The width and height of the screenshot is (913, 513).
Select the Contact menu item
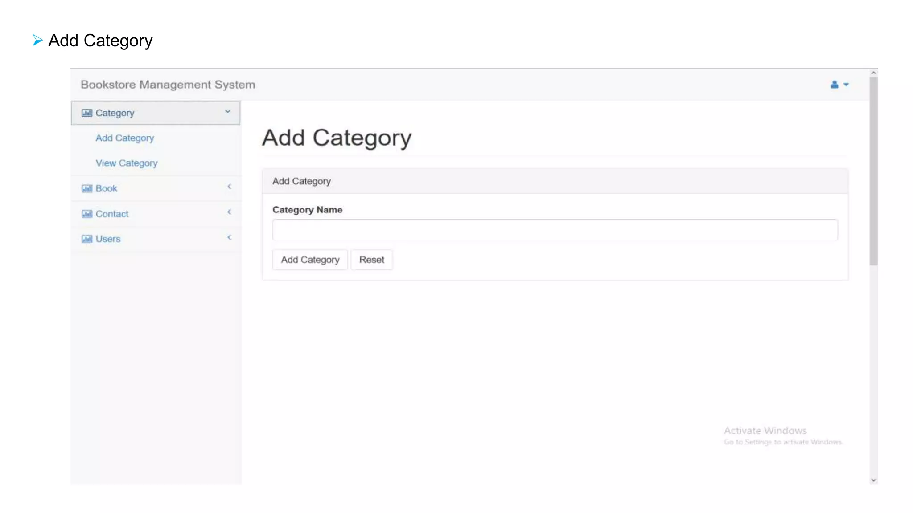112,214
